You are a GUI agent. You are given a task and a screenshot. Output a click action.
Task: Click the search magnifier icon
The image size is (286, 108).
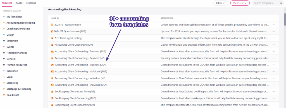tap(281, 3)
